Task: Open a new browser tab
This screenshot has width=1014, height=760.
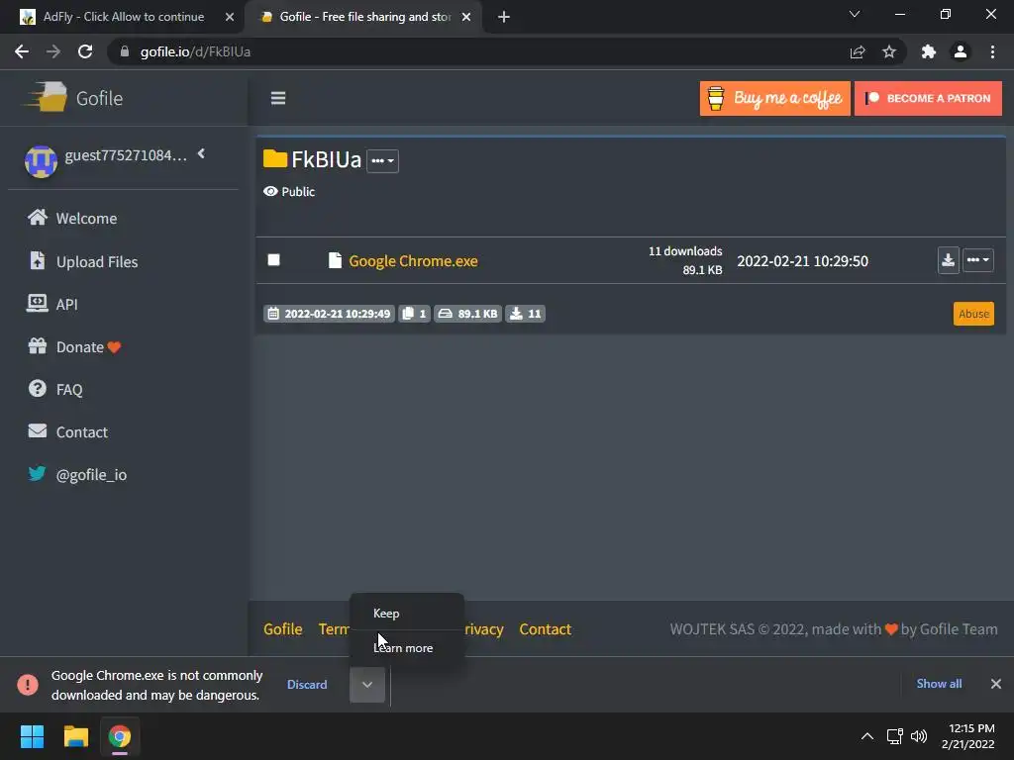Action: (504, 17)
